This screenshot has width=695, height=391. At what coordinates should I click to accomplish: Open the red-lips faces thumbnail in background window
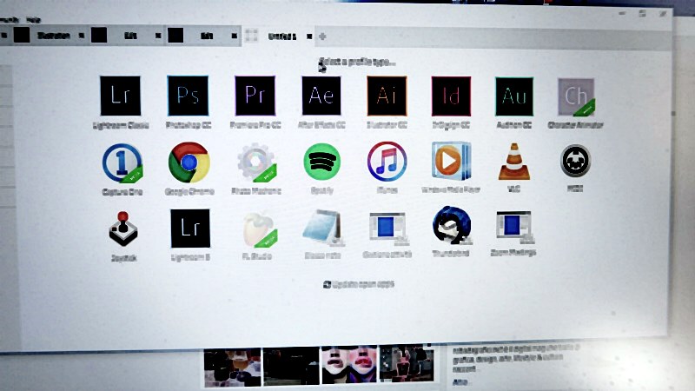click(x=349, y=364)
